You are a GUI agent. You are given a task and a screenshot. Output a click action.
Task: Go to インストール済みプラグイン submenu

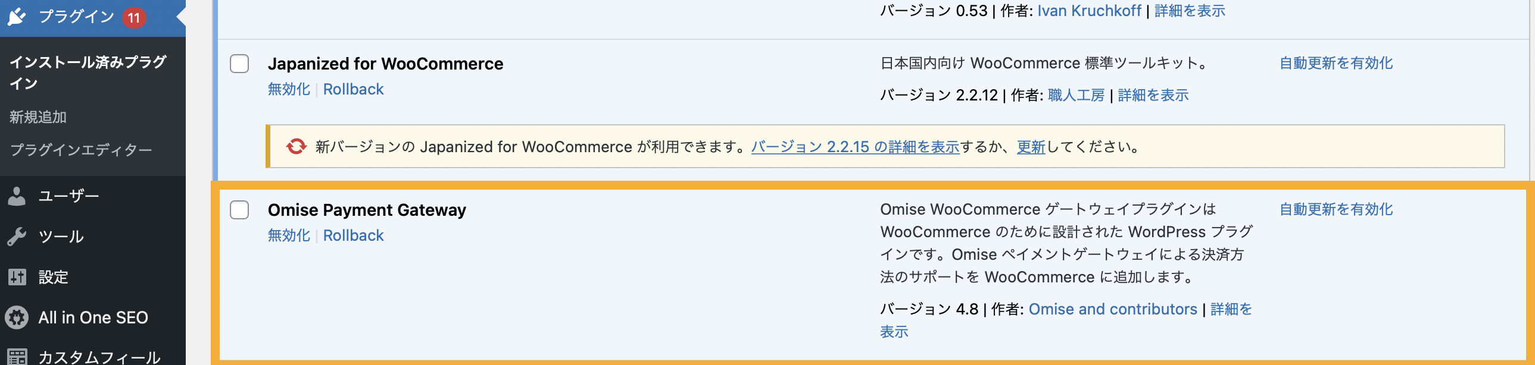tap(88, 72)
